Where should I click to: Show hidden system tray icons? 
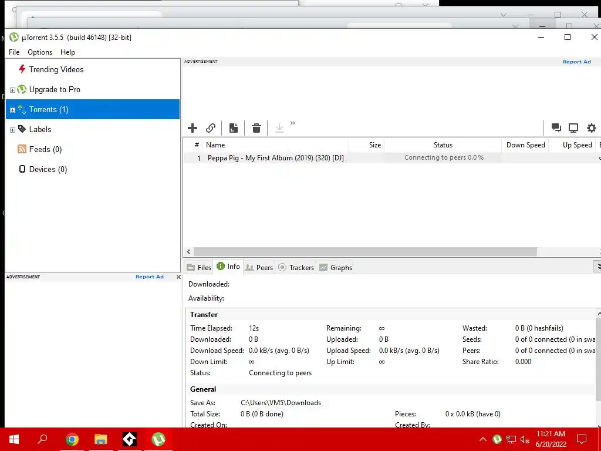(x=483, y=439)
